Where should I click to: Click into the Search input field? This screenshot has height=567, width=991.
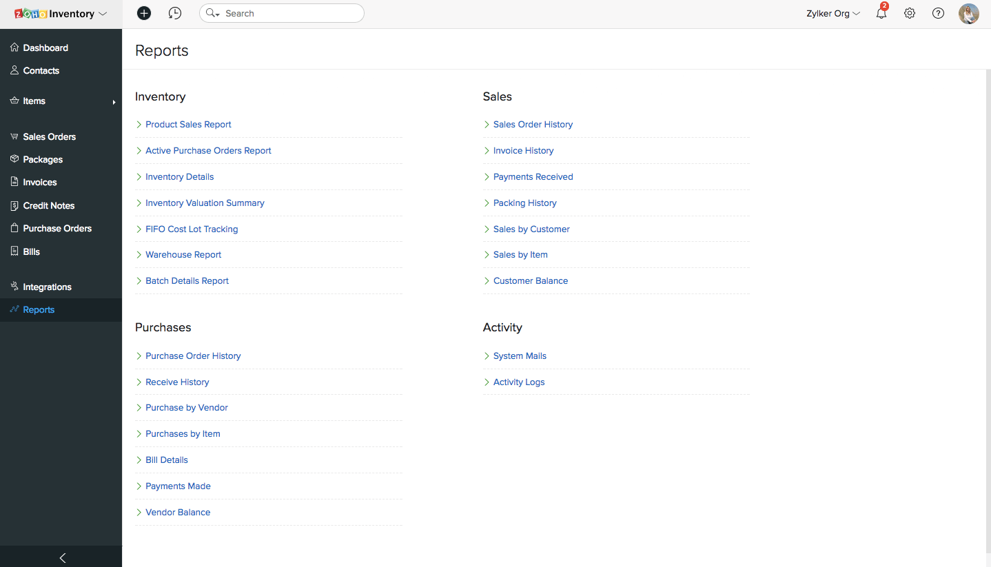tap(289, 13)
